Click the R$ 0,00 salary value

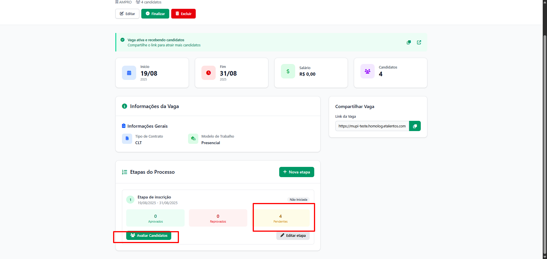pos(307,74)
